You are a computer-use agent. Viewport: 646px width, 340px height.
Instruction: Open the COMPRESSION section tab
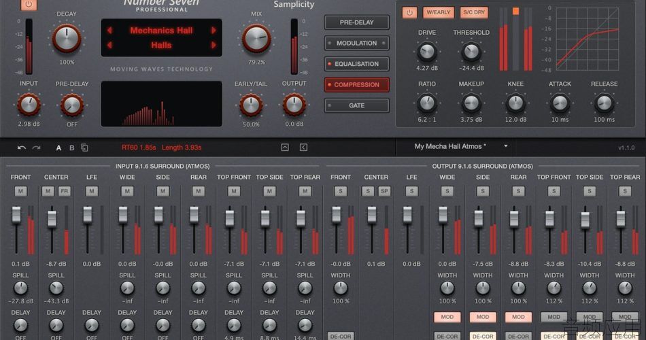click(357, 84)
